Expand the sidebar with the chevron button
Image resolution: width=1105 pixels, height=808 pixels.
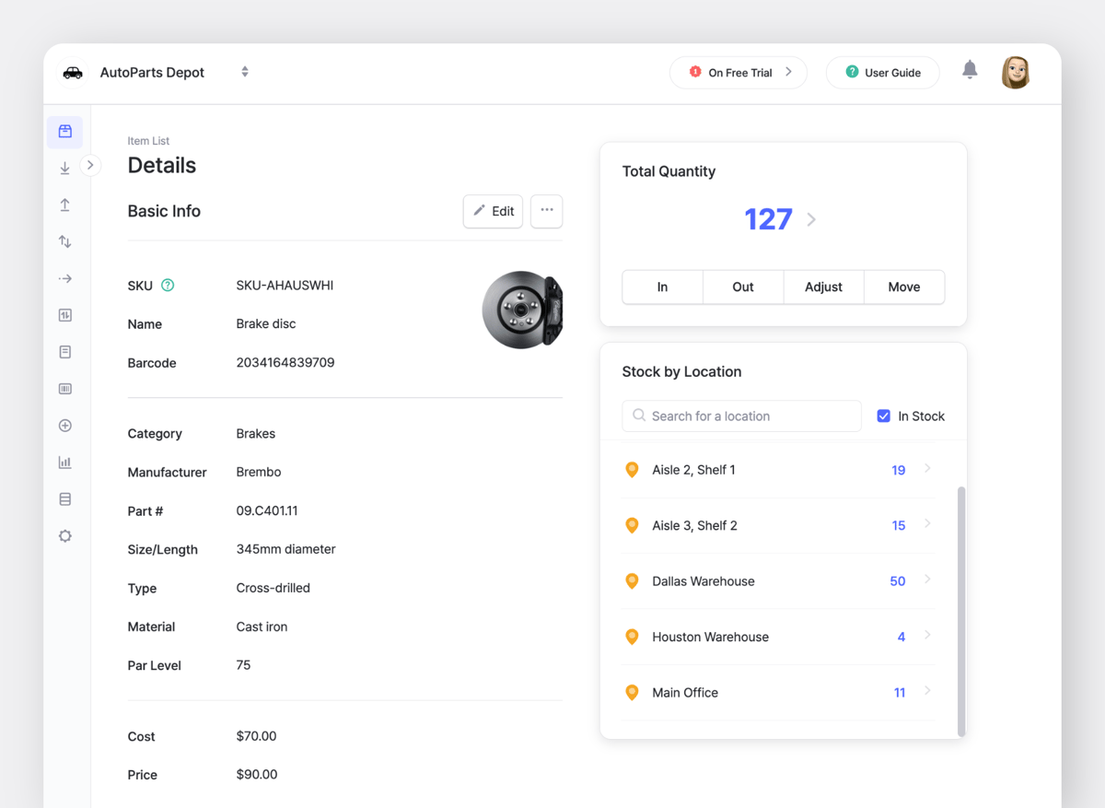click(90, 165)
